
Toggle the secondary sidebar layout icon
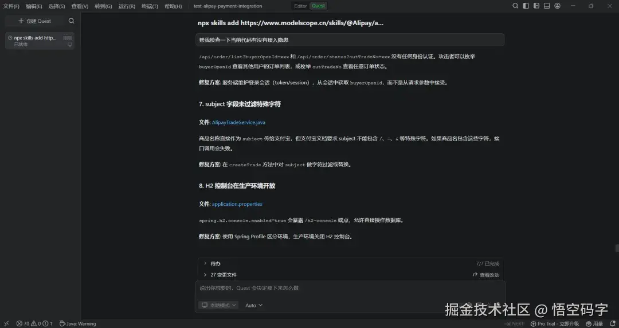point(536,6)
